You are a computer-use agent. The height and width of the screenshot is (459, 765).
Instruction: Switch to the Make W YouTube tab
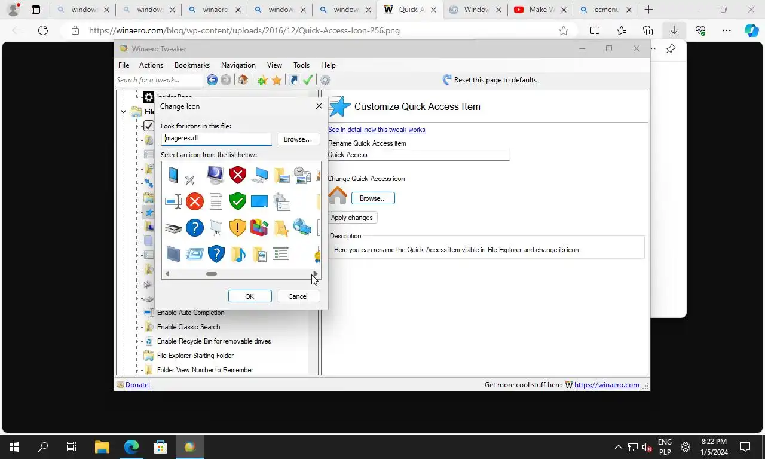tap(540, 10)
